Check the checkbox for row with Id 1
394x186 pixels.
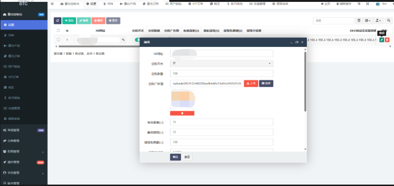tap(58, 40)
